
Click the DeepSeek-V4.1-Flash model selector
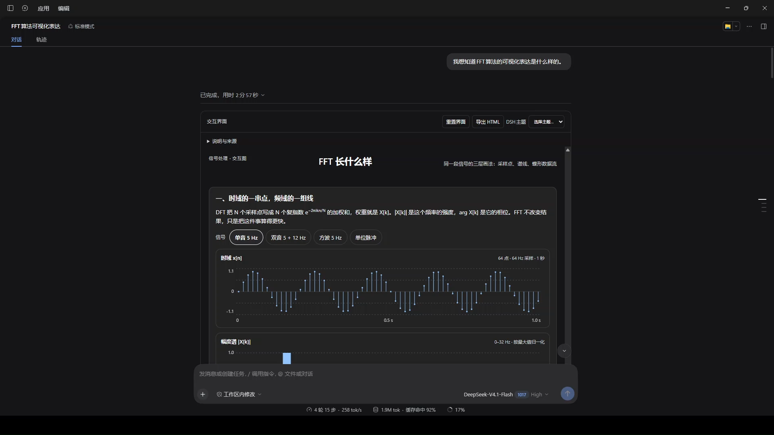(488, 394)
